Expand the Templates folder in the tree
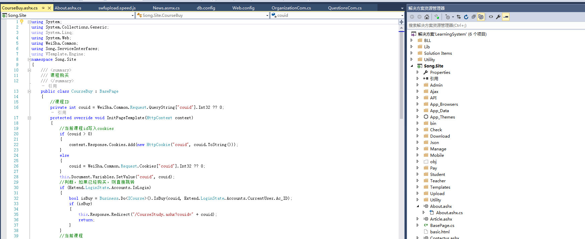 [x=418, y=187]
